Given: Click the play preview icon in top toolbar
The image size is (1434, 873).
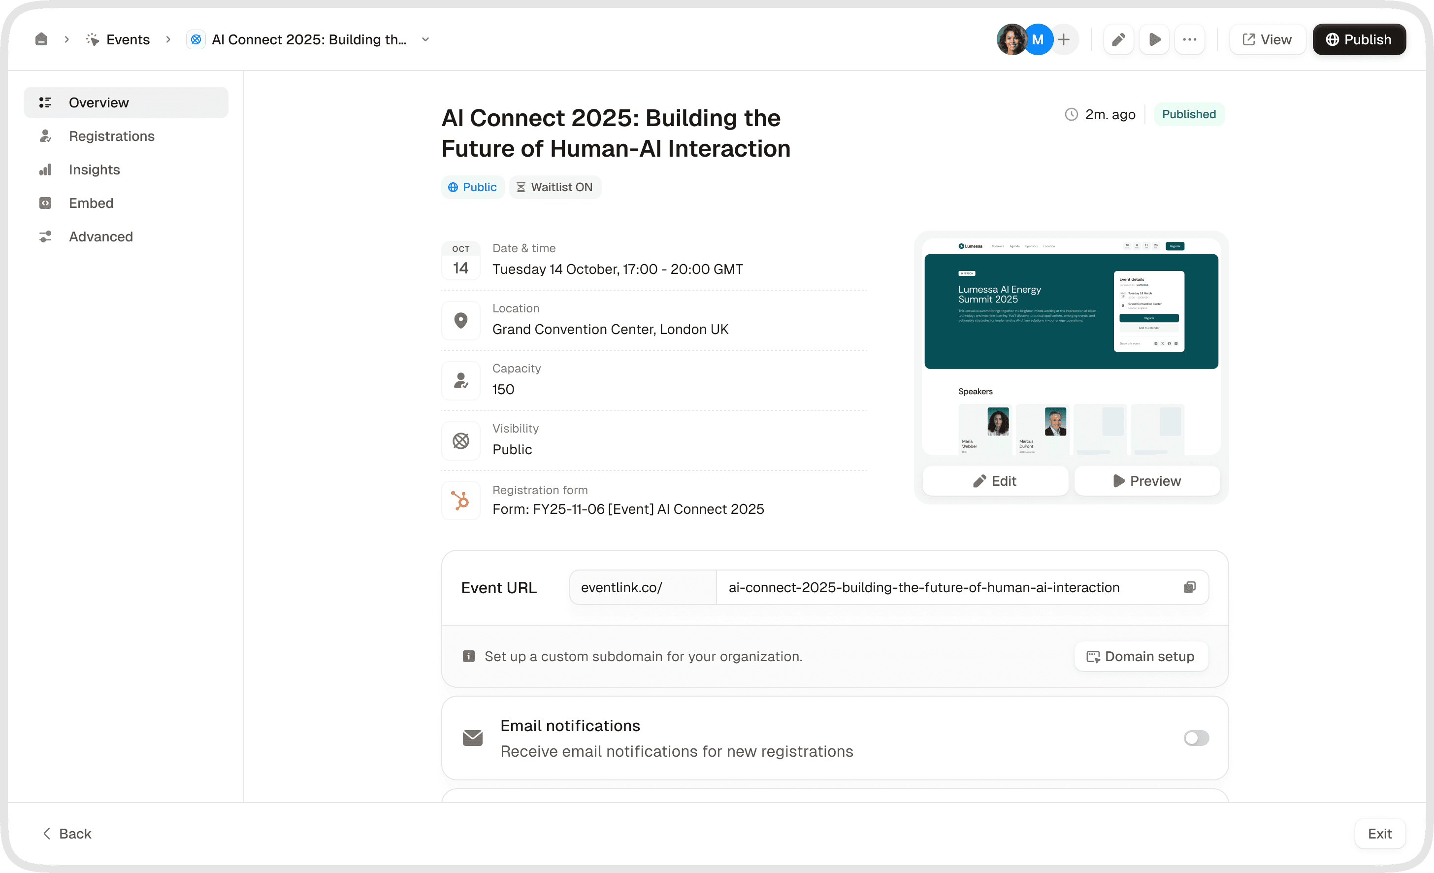Looking at the screenshot, I should tap(1155, 39).
